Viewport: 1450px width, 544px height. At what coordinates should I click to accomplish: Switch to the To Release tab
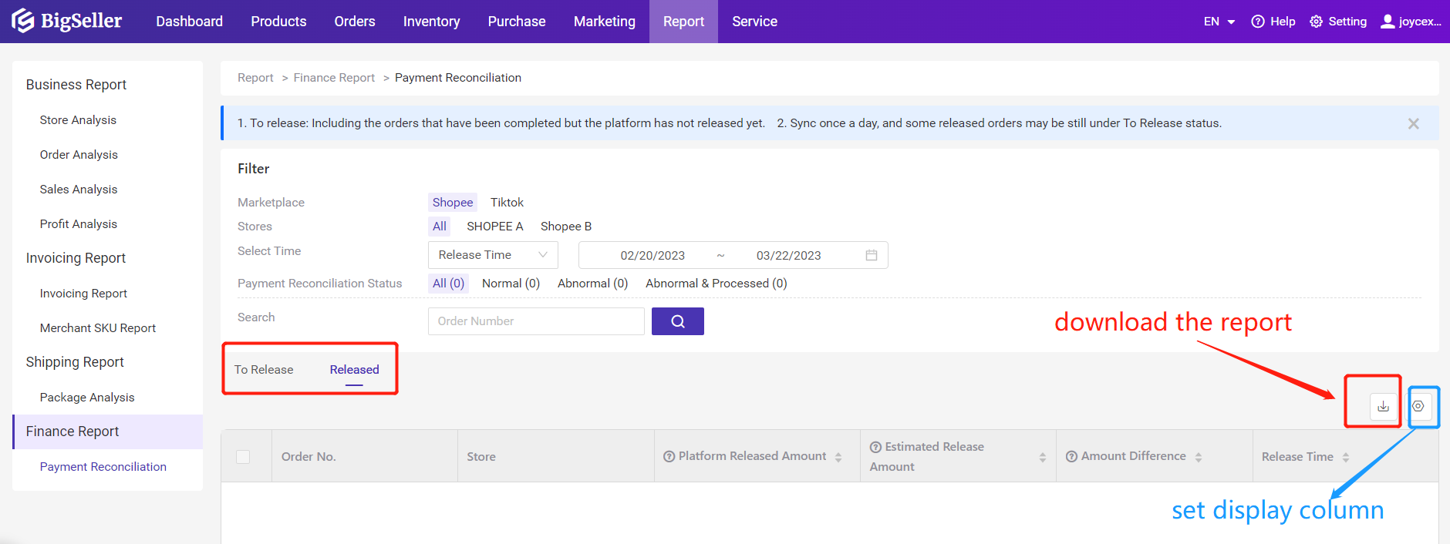pyautogui.click(x=264, y=370)
